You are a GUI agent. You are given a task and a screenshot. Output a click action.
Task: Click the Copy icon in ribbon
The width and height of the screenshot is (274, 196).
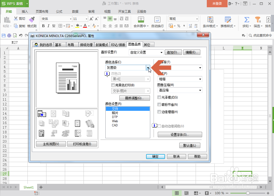(16, 26)
